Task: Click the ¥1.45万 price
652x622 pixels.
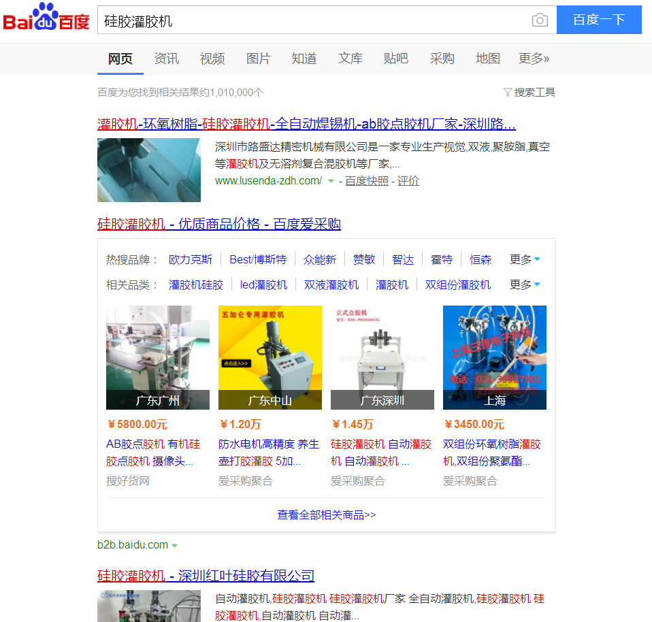Action: [x=352, y=425]
